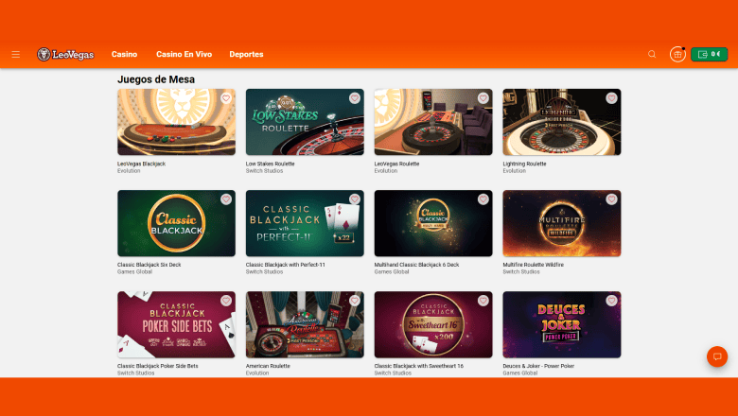738x416 pixels.
Task: Click 'Classic Blackjack with Perfect-11' title text
Action: pos(285,265)
